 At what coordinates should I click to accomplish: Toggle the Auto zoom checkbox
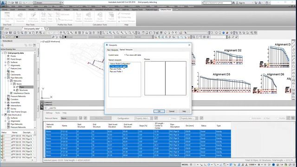click(250, 118)
